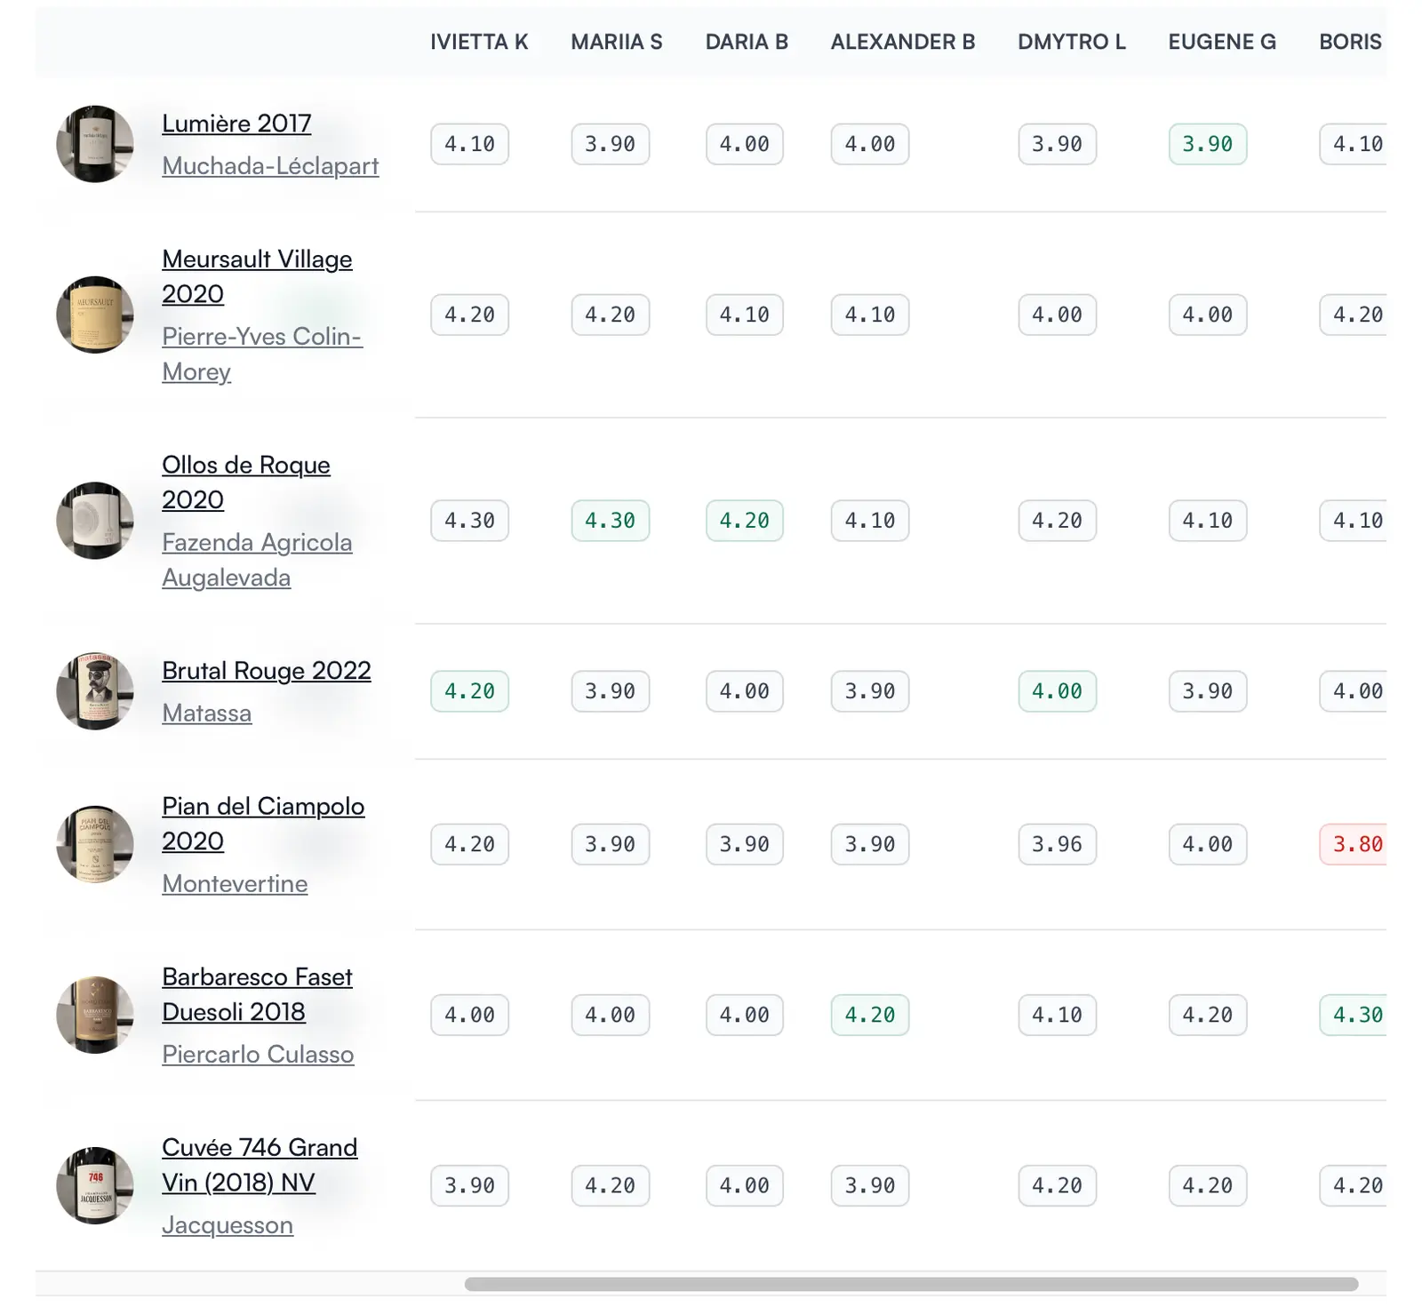Click the Barbaresco Faset Duesoli bottle image
1422x1307 pixels.
95,1015
